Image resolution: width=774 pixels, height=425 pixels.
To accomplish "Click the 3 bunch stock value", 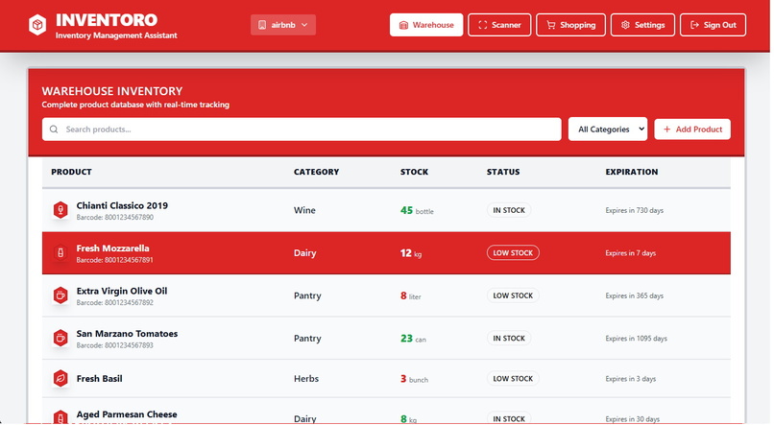I will pyautogui.click(x=414, y=379).
